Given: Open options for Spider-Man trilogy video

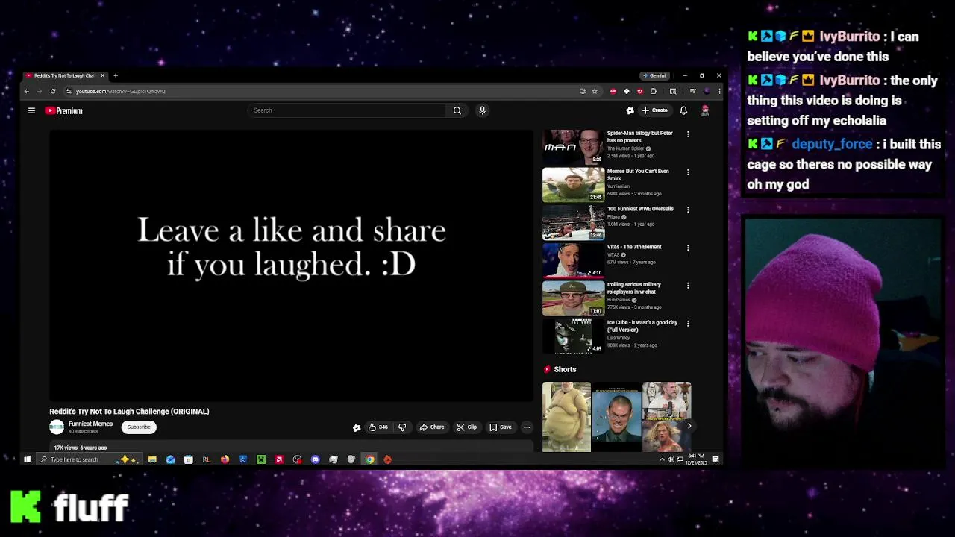Looking at the screenshot, I should (688, 134).
